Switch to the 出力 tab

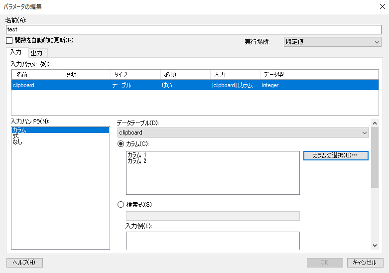37,53
